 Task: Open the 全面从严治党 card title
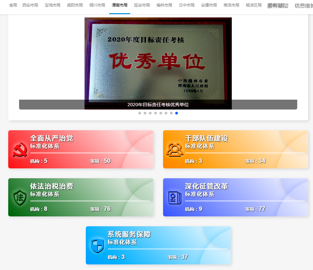click(x=52, y=138)
